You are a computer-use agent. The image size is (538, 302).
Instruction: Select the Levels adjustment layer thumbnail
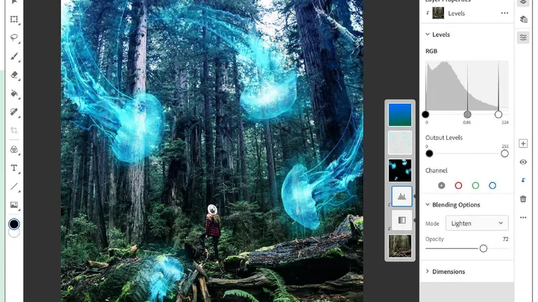(x=402, y=197)
